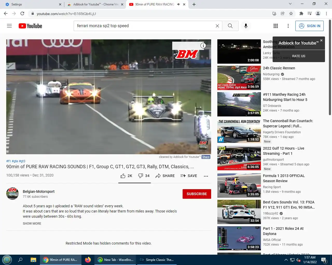
Task: Click the SIGN IN button
Action: point(309,26)
